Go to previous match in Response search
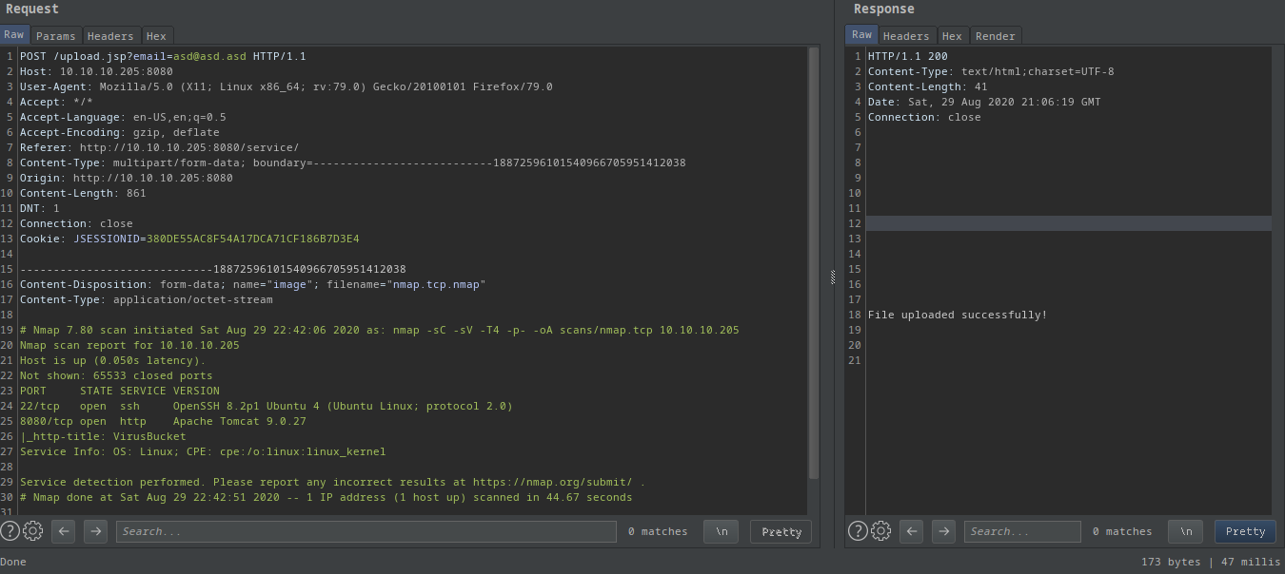Screen dimensions: 1285x574 tap(912, 531)
